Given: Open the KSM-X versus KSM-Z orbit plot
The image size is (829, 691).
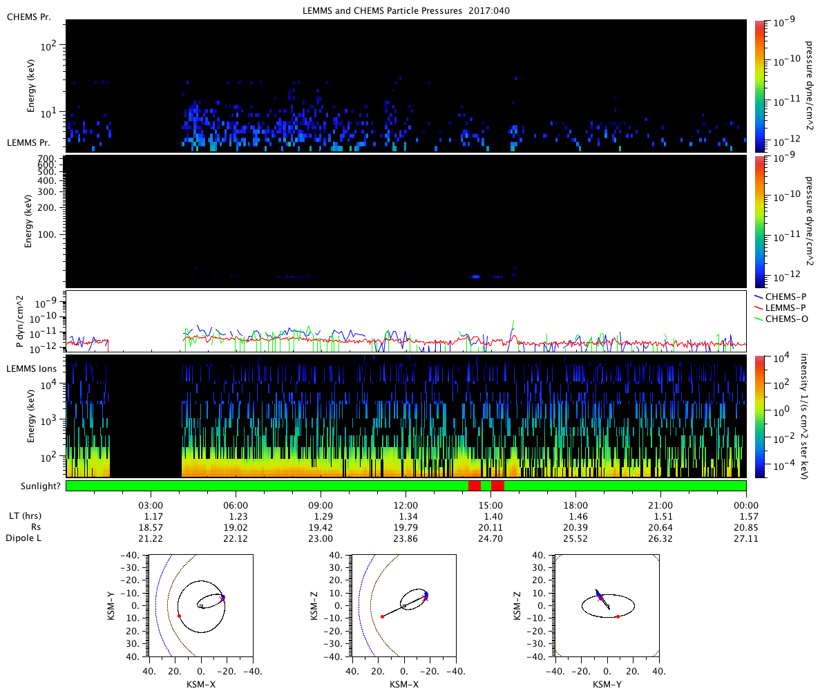Looking at the screenshot, I should click(404, 605).
